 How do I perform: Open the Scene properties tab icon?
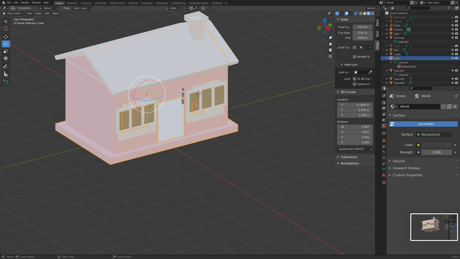[x=384, y=120]
